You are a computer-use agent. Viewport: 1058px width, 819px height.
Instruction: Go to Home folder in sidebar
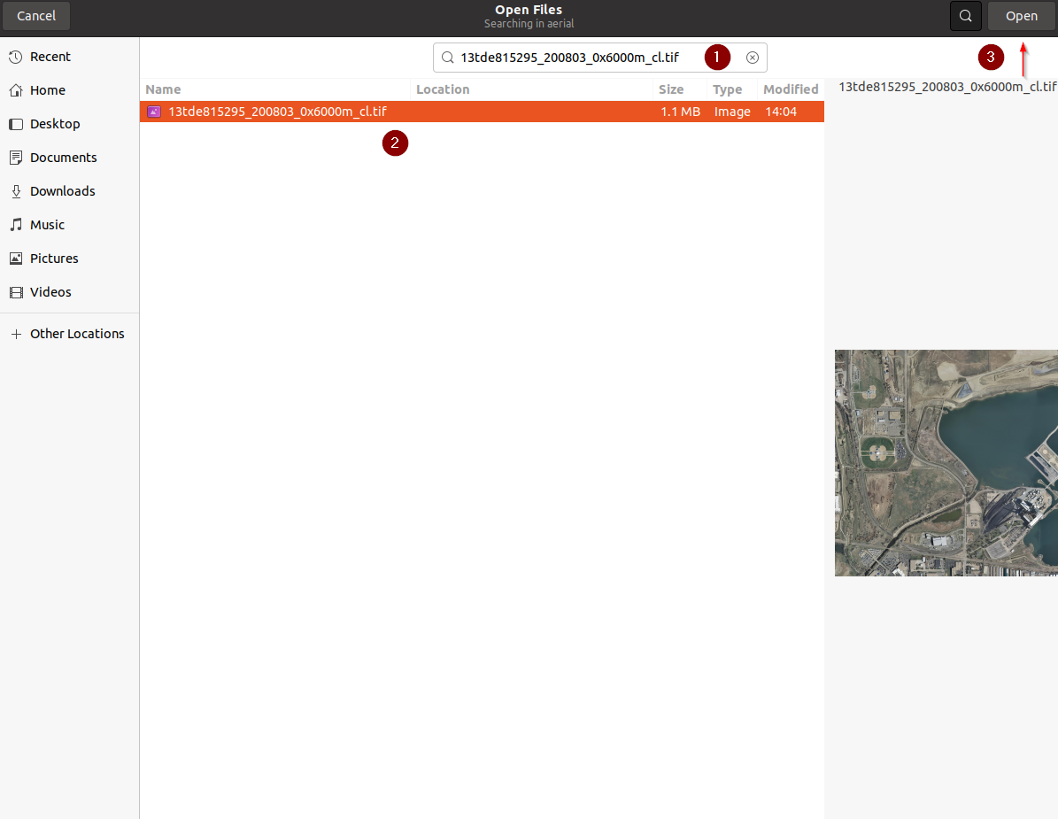[x=69, y=90]
